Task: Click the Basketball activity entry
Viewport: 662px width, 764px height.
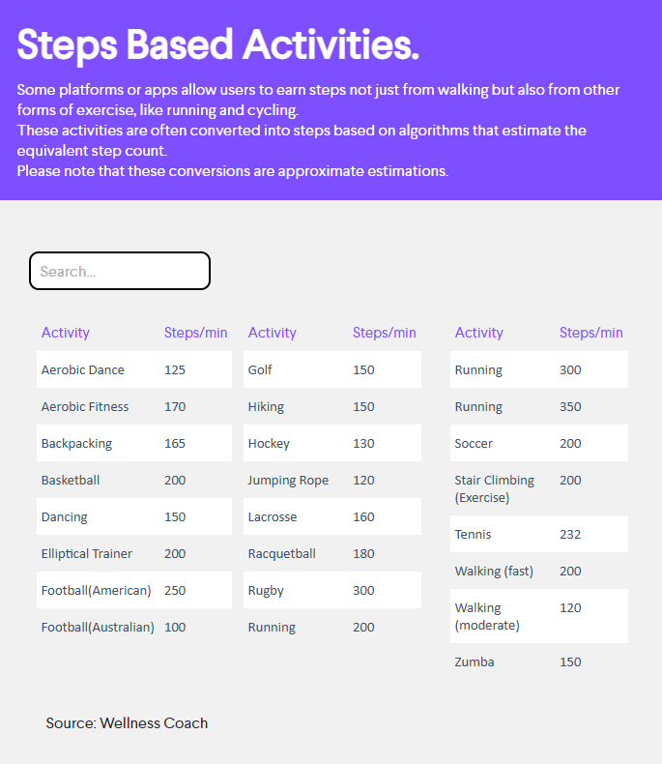Action: 70,480
